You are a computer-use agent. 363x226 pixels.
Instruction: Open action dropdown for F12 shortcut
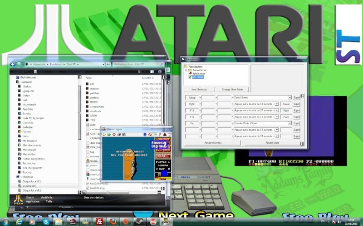point(277,117)
